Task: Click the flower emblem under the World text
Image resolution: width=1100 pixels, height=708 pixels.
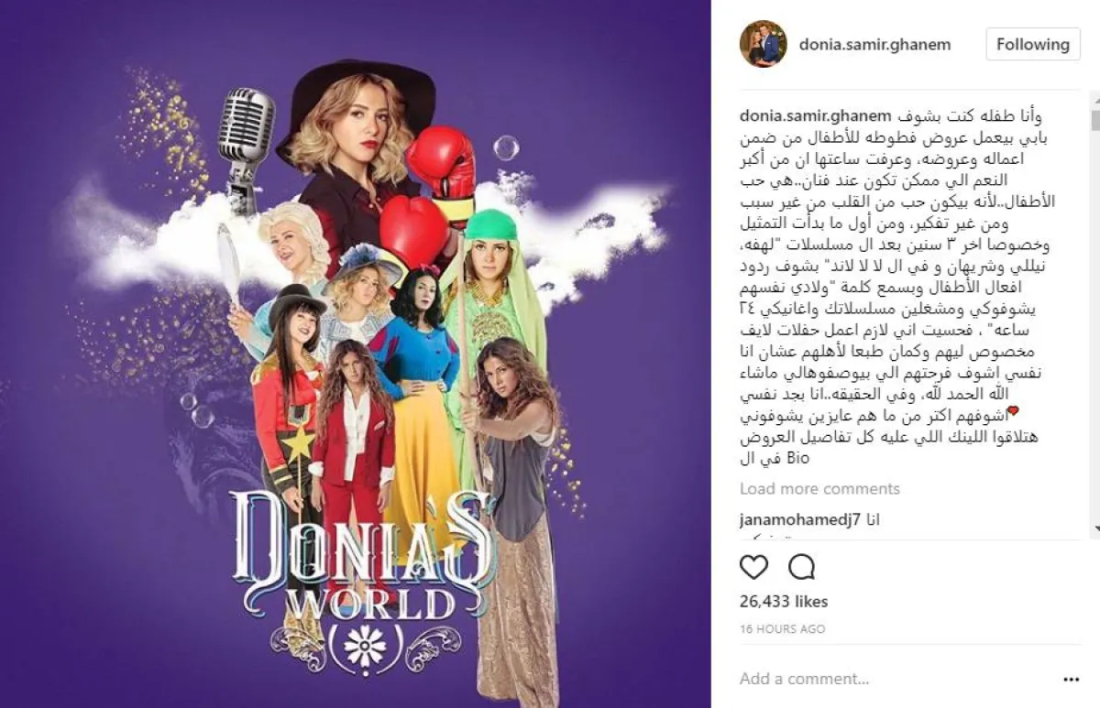Action: (x=365, y=647)
